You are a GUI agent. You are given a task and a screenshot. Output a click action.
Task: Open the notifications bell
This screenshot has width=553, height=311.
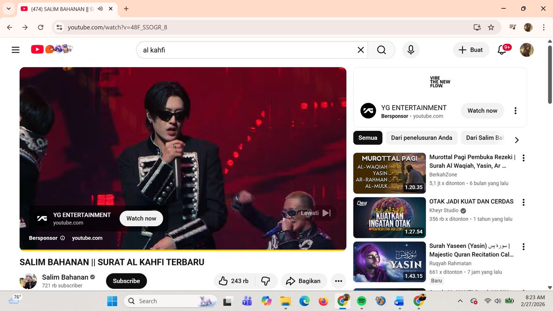tap(502, 50)
